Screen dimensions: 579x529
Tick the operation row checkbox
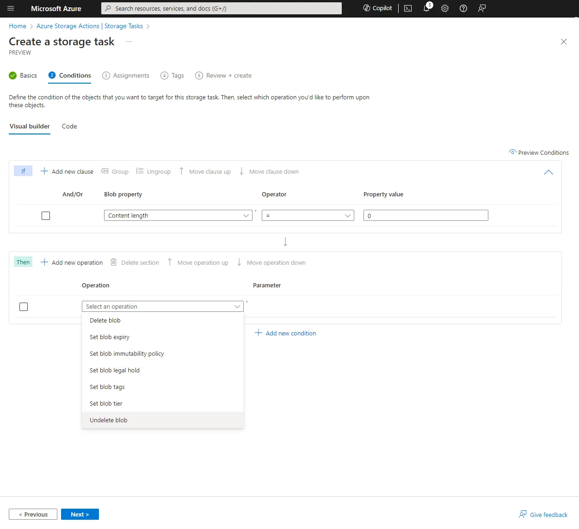pyautogui.click(x=24, y=307)
